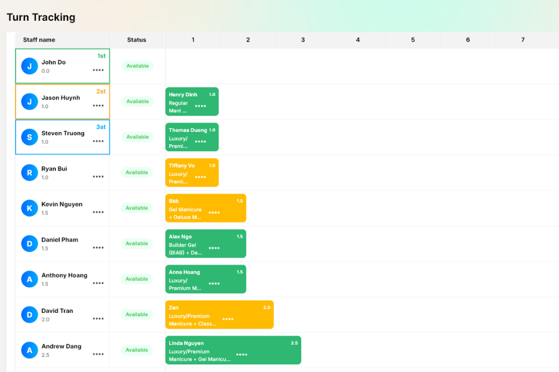Click David Tran's Available status badge
This screenshot has width=559, height=372.
coord(137,315)
